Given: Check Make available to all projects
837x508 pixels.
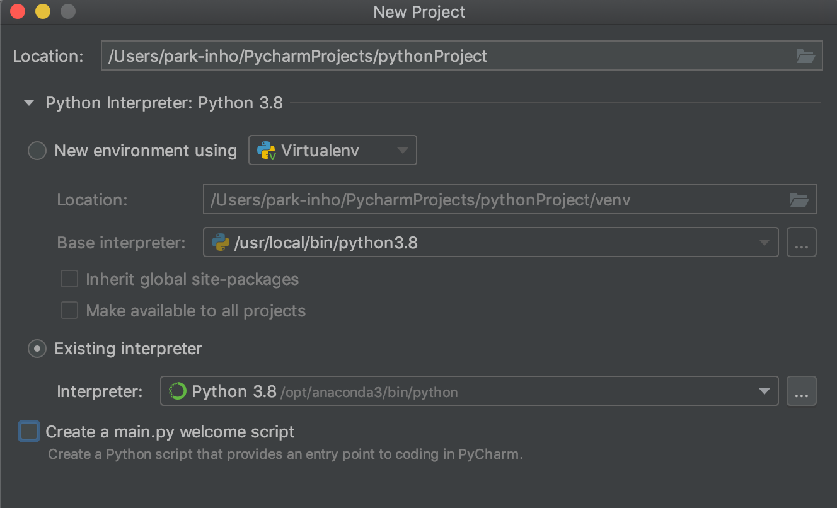Looking at the screenshot, I should tap(69, 310).
